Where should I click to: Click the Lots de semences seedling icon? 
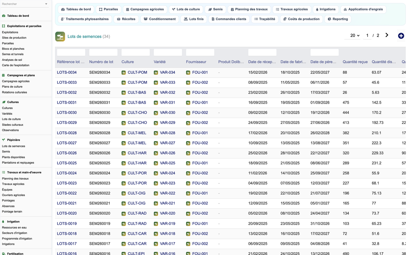tap(60, 36)
